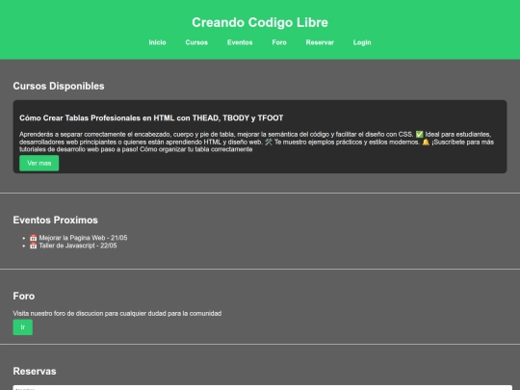Click the Eventos Proximos heading
This screenshot has width=520, height=390.
click(56, 220)
